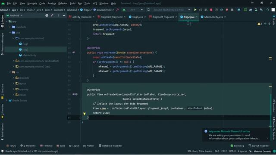Open the Analyze menu
This screenshot has width=276, height=155.
(52, 3)
